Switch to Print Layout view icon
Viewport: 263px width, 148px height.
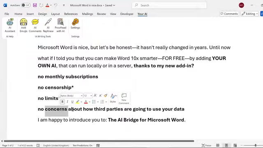pyautogui.click(x=226, y=145)
